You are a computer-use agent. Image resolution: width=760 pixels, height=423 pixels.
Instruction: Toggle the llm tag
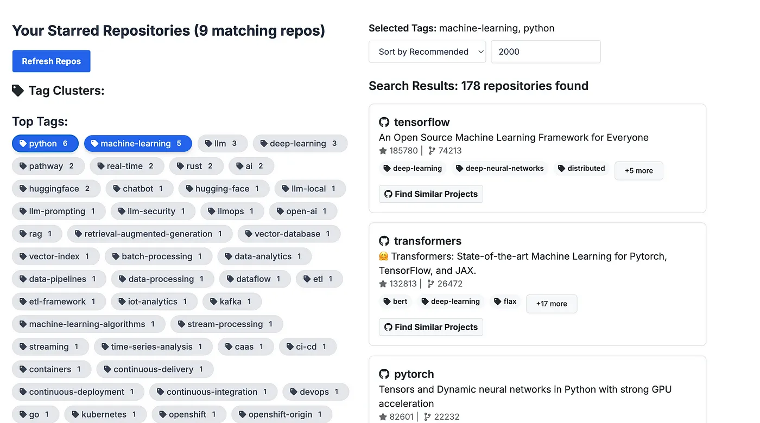pos(223,144)
